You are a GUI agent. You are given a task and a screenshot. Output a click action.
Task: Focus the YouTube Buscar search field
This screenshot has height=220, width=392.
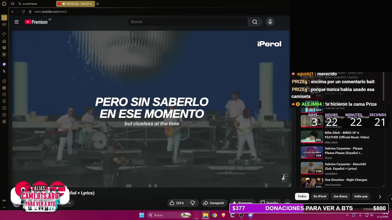click(x=187, y=22)
